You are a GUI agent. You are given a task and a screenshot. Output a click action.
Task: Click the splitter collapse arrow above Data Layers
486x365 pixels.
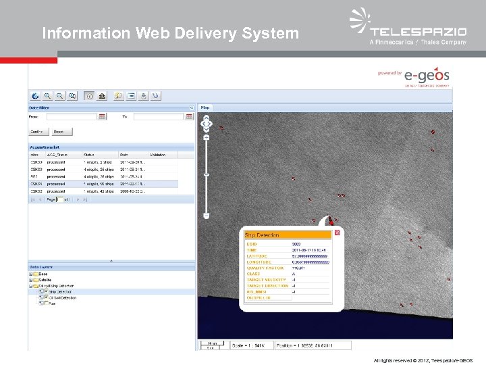pos(111,261)
